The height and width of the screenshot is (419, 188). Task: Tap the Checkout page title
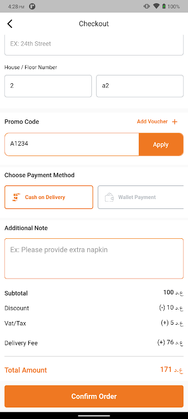tap(93, 24)
